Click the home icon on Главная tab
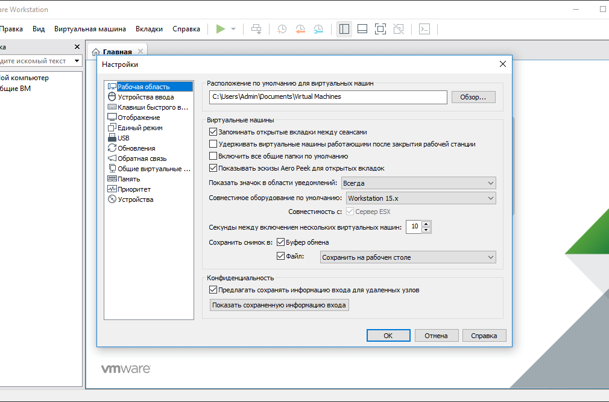This screenshot has height=402, width=609. coord(96,52)
